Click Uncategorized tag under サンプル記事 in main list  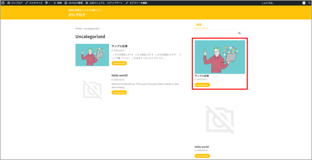[119, 63]
